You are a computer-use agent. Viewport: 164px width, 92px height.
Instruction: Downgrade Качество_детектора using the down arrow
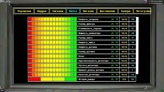pyautogui.click(x=117, y=75)
